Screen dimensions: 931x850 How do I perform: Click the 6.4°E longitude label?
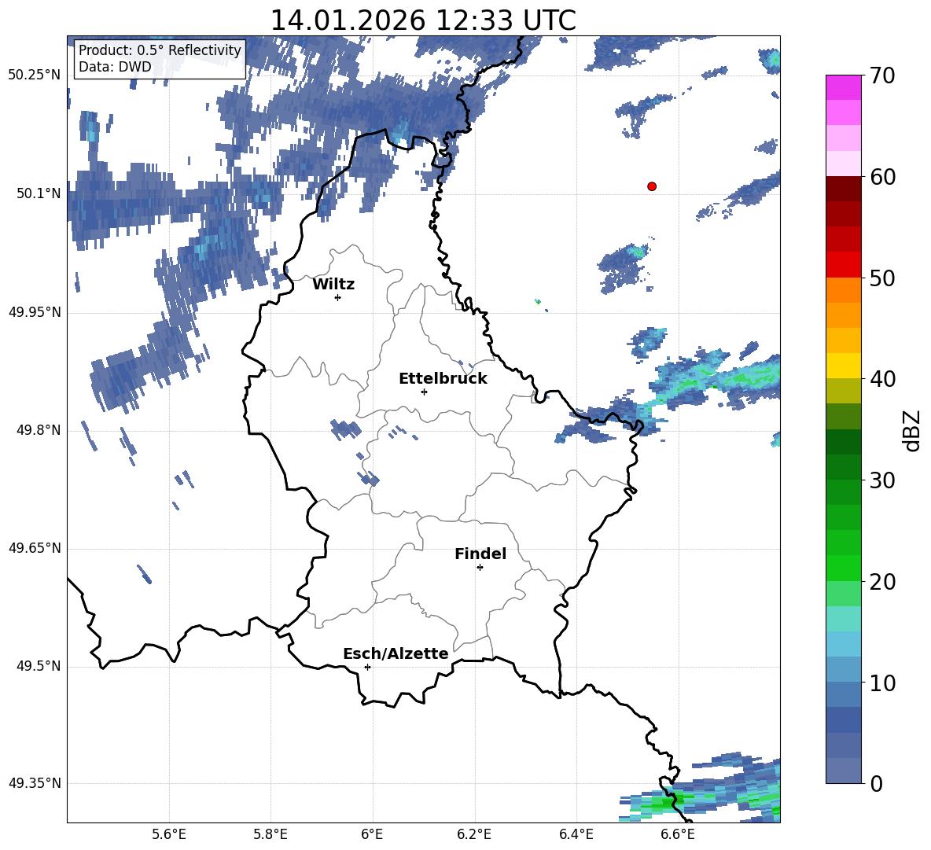576,835
